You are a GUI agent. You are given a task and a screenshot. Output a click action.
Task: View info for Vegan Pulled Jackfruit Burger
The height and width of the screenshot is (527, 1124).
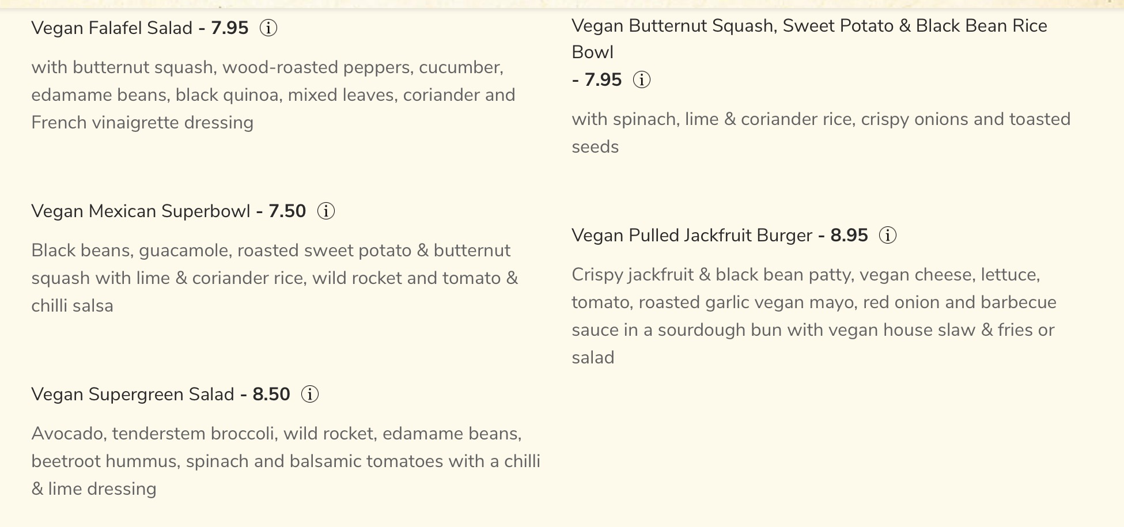pyautogui.click(x=888, y=235)
